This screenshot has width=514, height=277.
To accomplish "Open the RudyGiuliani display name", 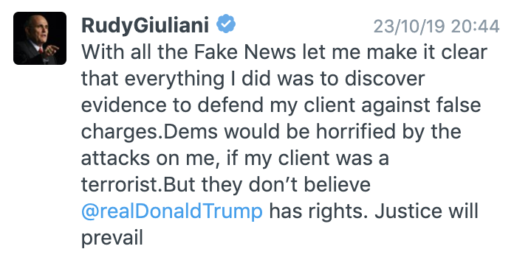I will click(145, 25).
